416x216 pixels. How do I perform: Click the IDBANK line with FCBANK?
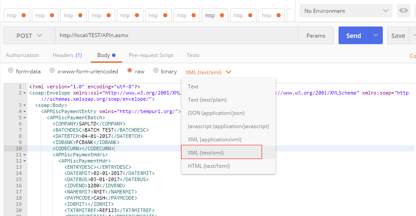coord(86,142)
